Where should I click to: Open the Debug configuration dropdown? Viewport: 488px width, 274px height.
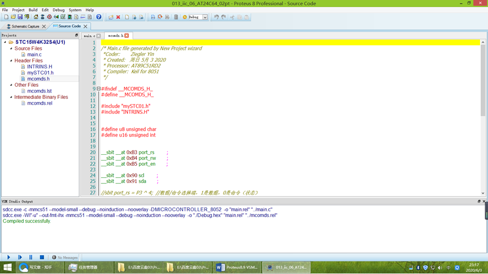[205, 17]
